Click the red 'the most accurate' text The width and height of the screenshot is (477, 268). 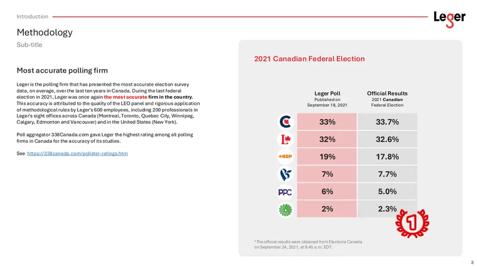(x=125, y=97)
